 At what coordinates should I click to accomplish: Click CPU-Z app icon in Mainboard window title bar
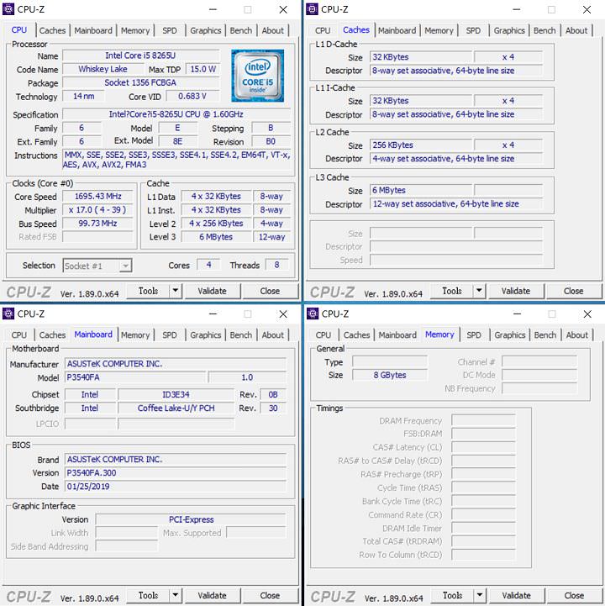pyautogui.click(x=8, y=314)
